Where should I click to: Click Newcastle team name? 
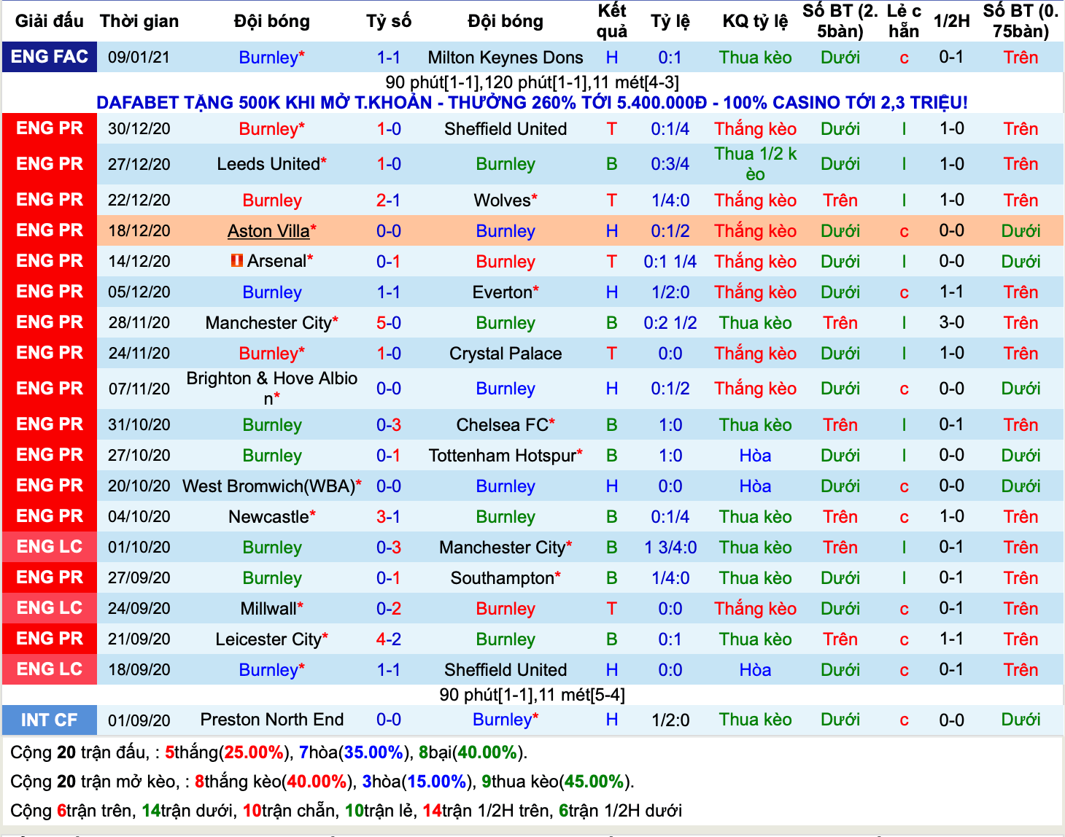click(268, 517)
